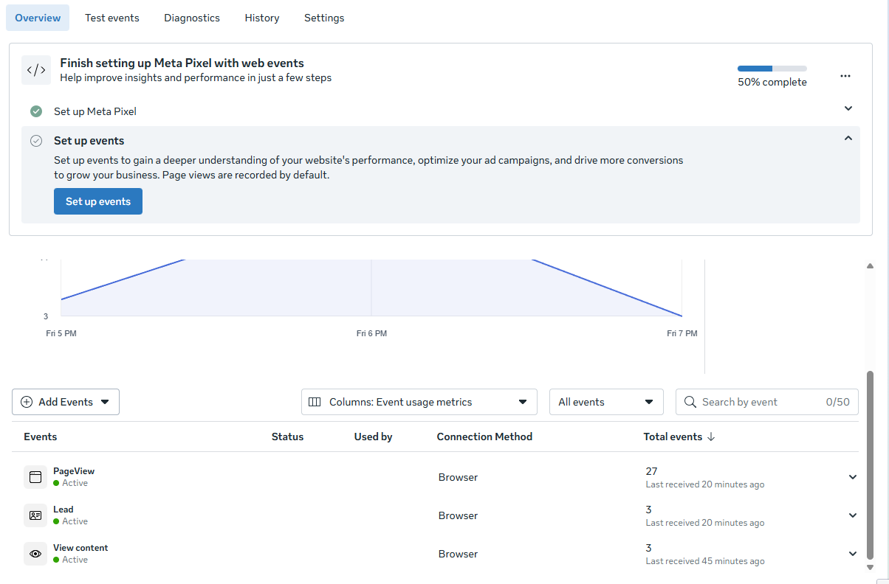Click the code brackets Meta Pixel icon
The image size is (889, 584).
pyautogui.click(x=36, y=70)
